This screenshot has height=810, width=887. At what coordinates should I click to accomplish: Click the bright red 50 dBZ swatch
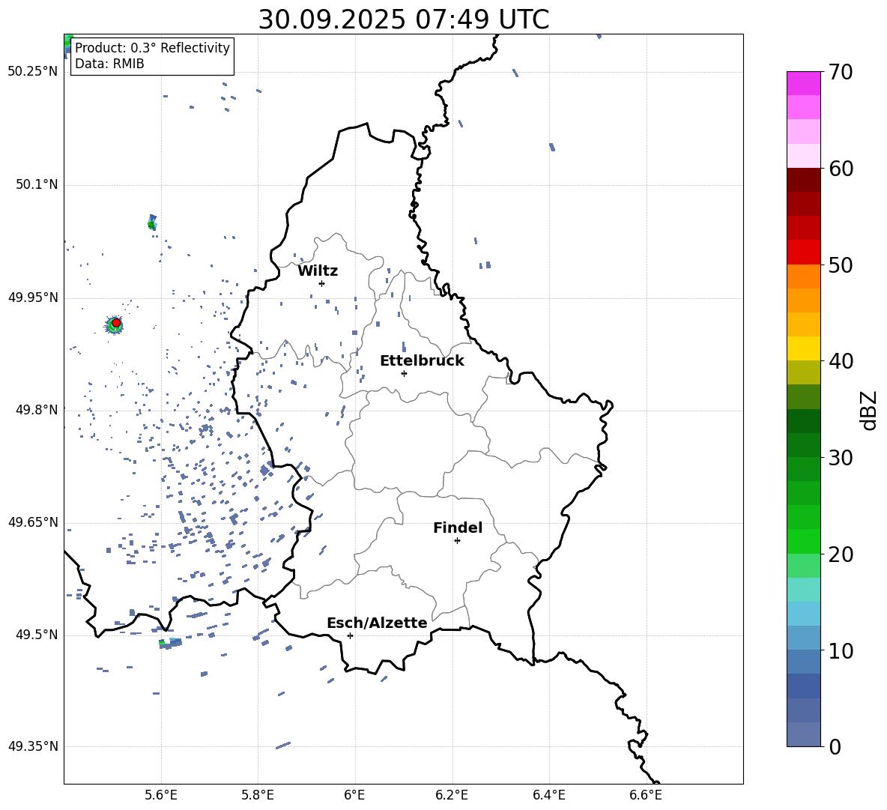click(x=803, y=253)
